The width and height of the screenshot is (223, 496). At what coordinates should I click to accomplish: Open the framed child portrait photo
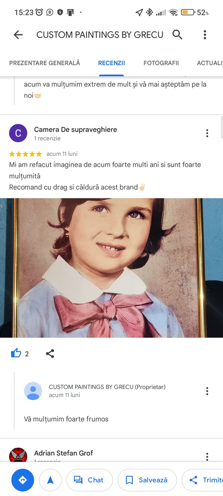[x=111, y=268]
